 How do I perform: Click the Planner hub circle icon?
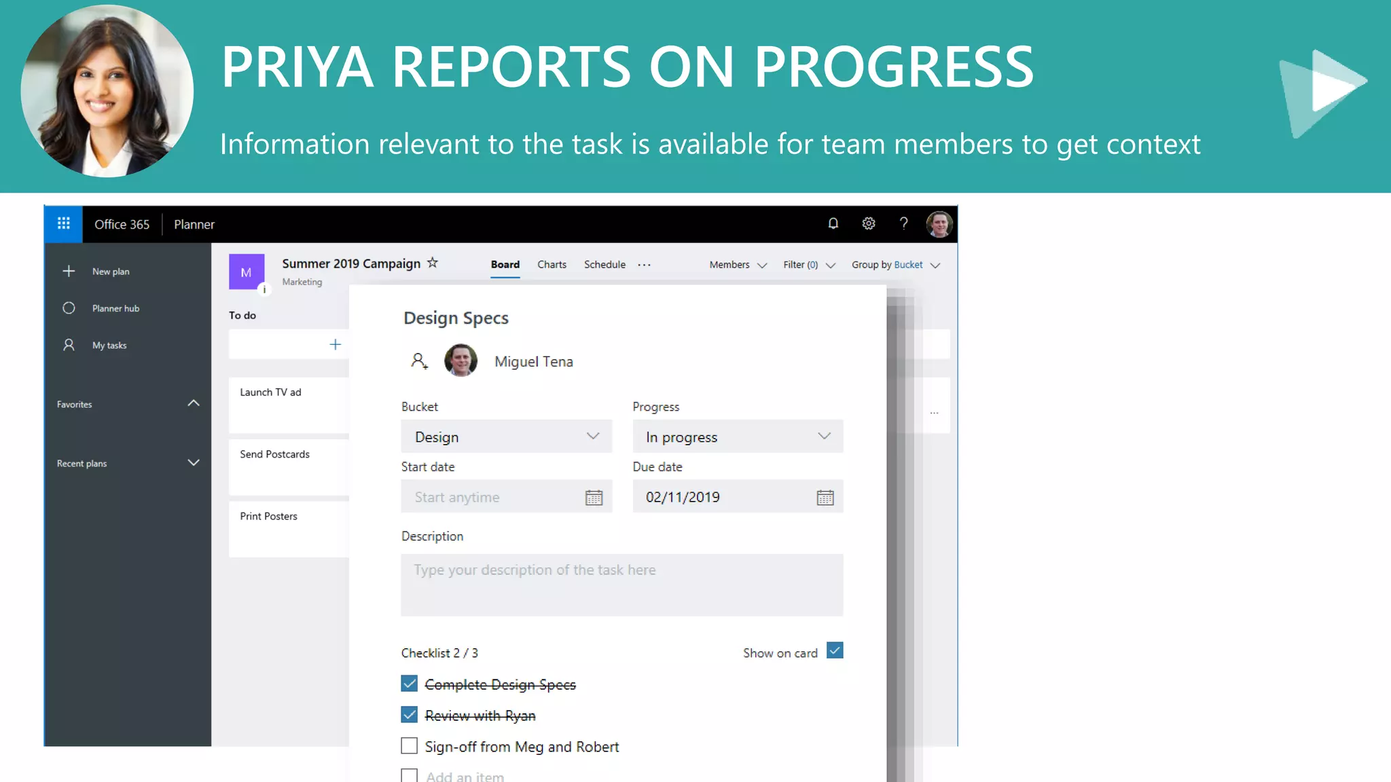click(x=69, y=308)
